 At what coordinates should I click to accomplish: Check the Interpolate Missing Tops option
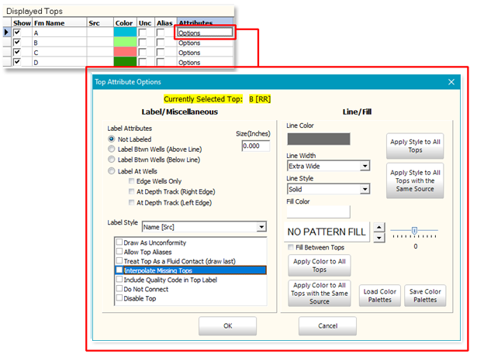tap(119, 270)
